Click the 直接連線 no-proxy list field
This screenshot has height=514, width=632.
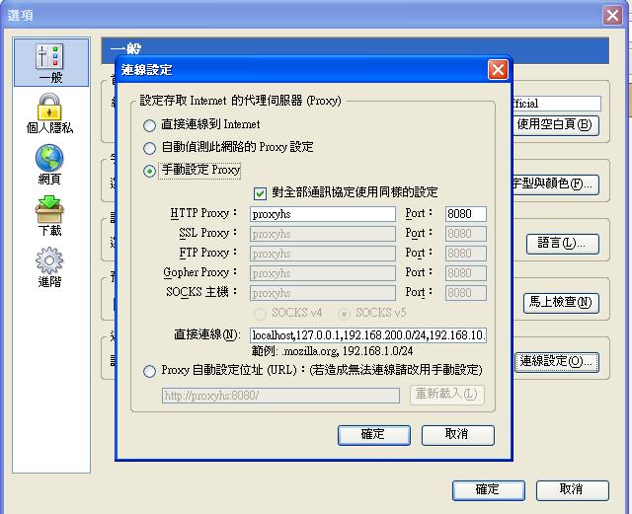[x=368, y=335]
